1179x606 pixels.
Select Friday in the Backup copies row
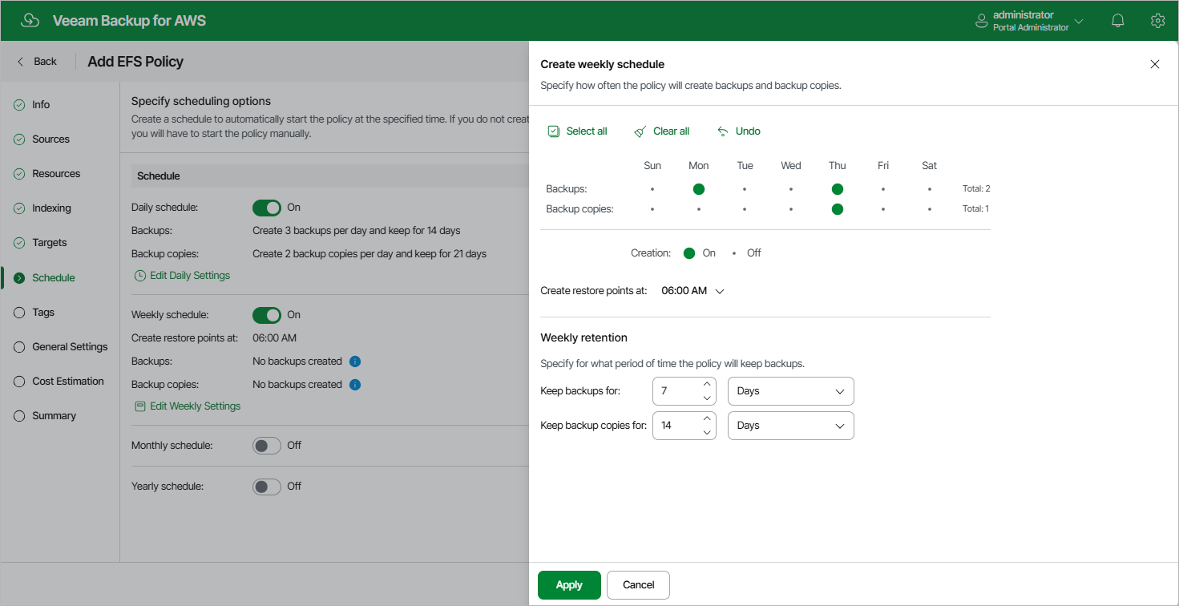[883, 209]
